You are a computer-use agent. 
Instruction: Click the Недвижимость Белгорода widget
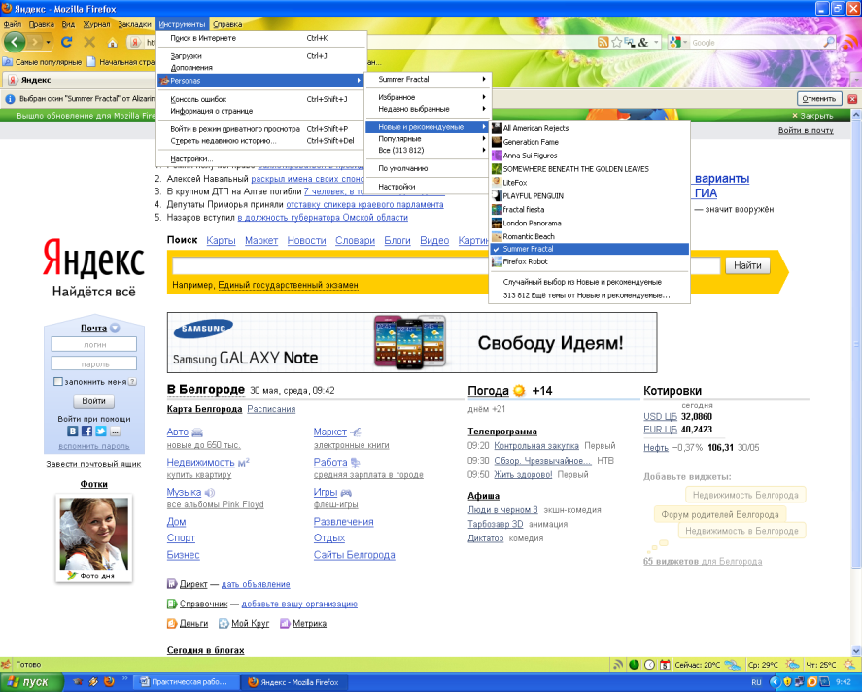click(x=745, y=495)
